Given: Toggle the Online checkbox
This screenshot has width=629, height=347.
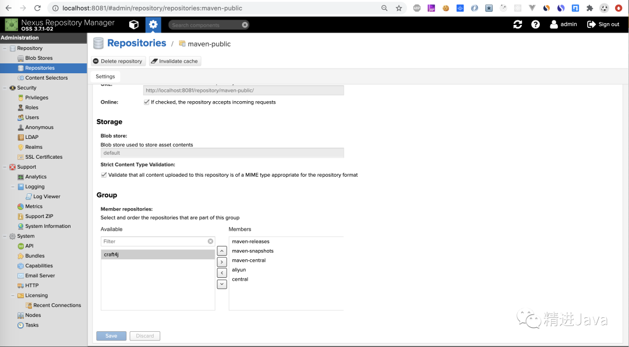Looking at the screenshot, I should (146, 102).
